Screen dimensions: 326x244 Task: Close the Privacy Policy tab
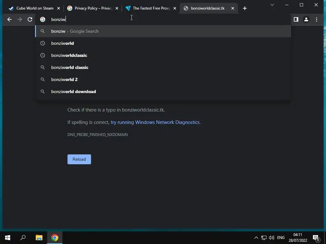117,8
